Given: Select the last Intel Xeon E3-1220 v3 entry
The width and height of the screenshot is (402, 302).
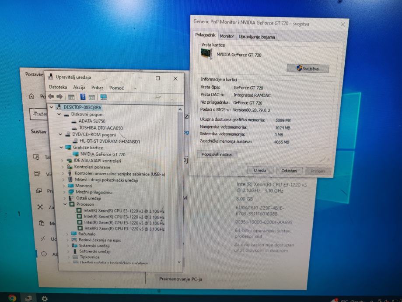Looking at the screenshot, I should (x=125, y=228).
